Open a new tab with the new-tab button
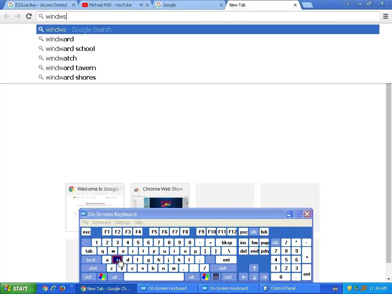Screen dimensions: 392x294 coord(307,5)
